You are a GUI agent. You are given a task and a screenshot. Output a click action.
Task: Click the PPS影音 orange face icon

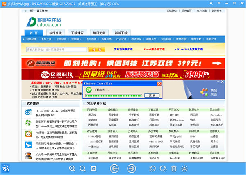(x=28, y=134)
